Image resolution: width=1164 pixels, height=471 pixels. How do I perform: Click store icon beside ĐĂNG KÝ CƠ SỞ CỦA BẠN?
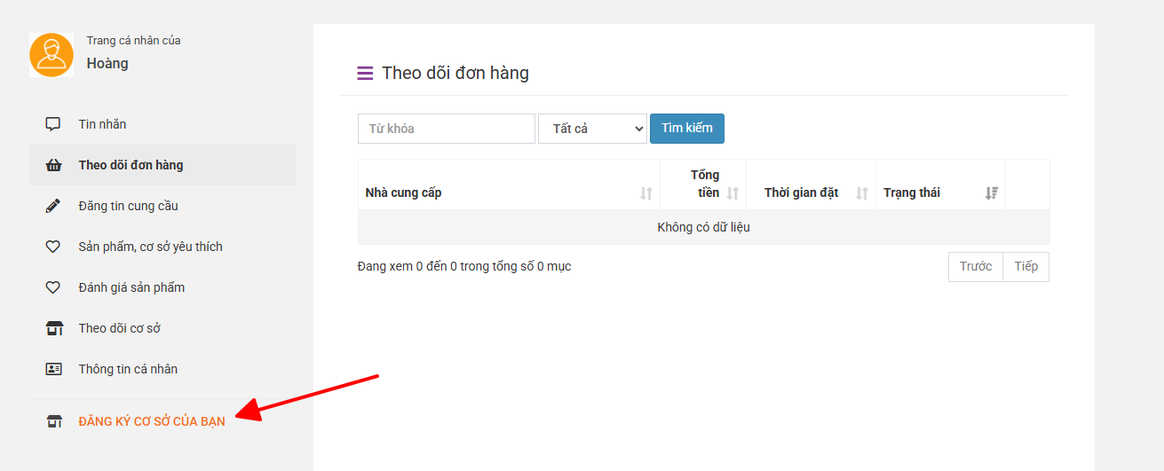click(53, 421)
